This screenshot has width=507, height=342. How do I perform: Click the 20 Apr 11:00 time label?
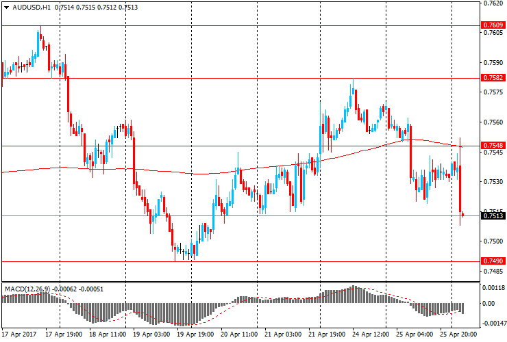239,334
